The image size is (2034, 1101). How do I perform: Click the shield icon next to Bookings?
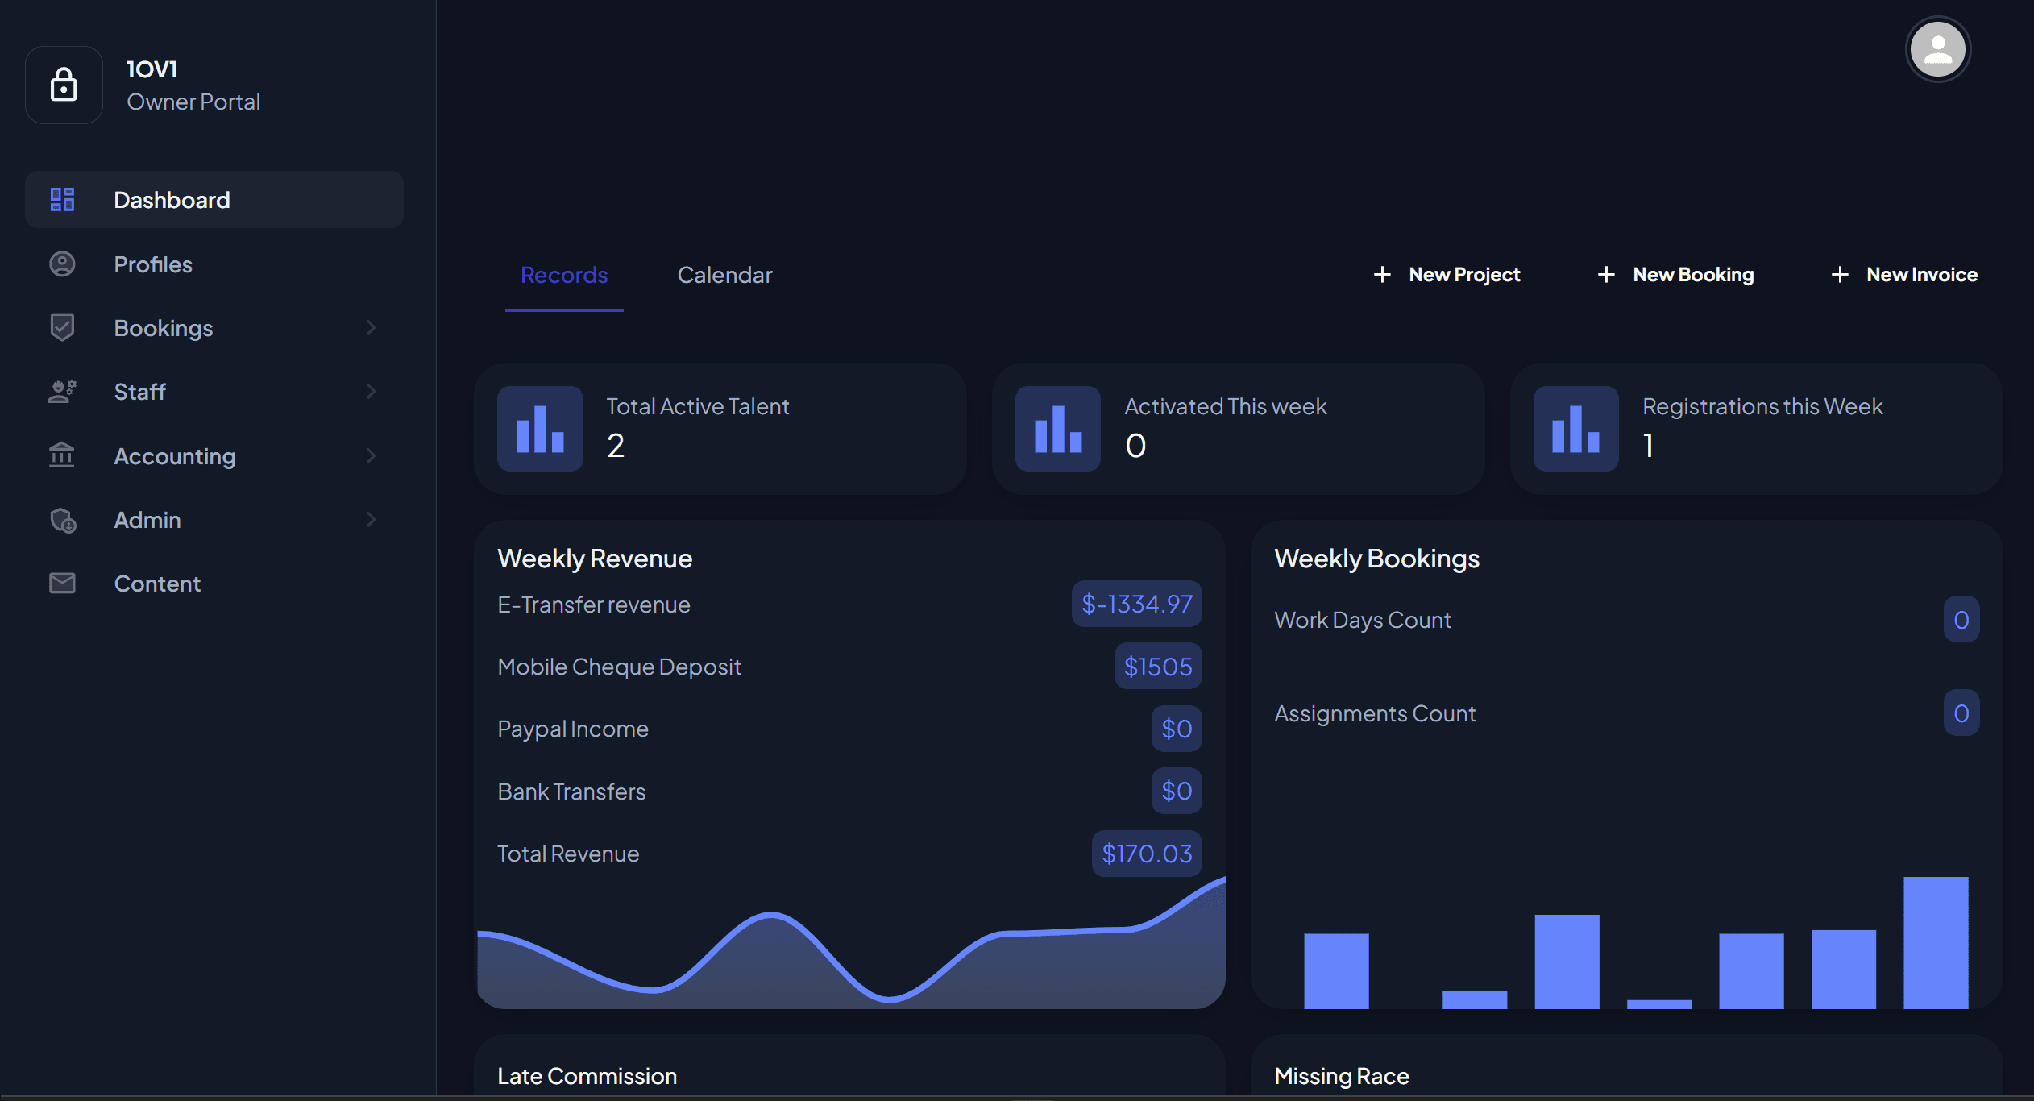tap(62, 327)
